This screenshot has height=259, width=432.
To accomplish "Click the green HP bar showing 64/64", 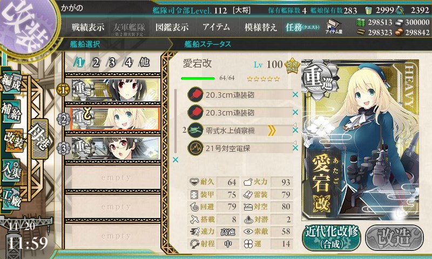I will pyautogui.click(x=198, y=78).
